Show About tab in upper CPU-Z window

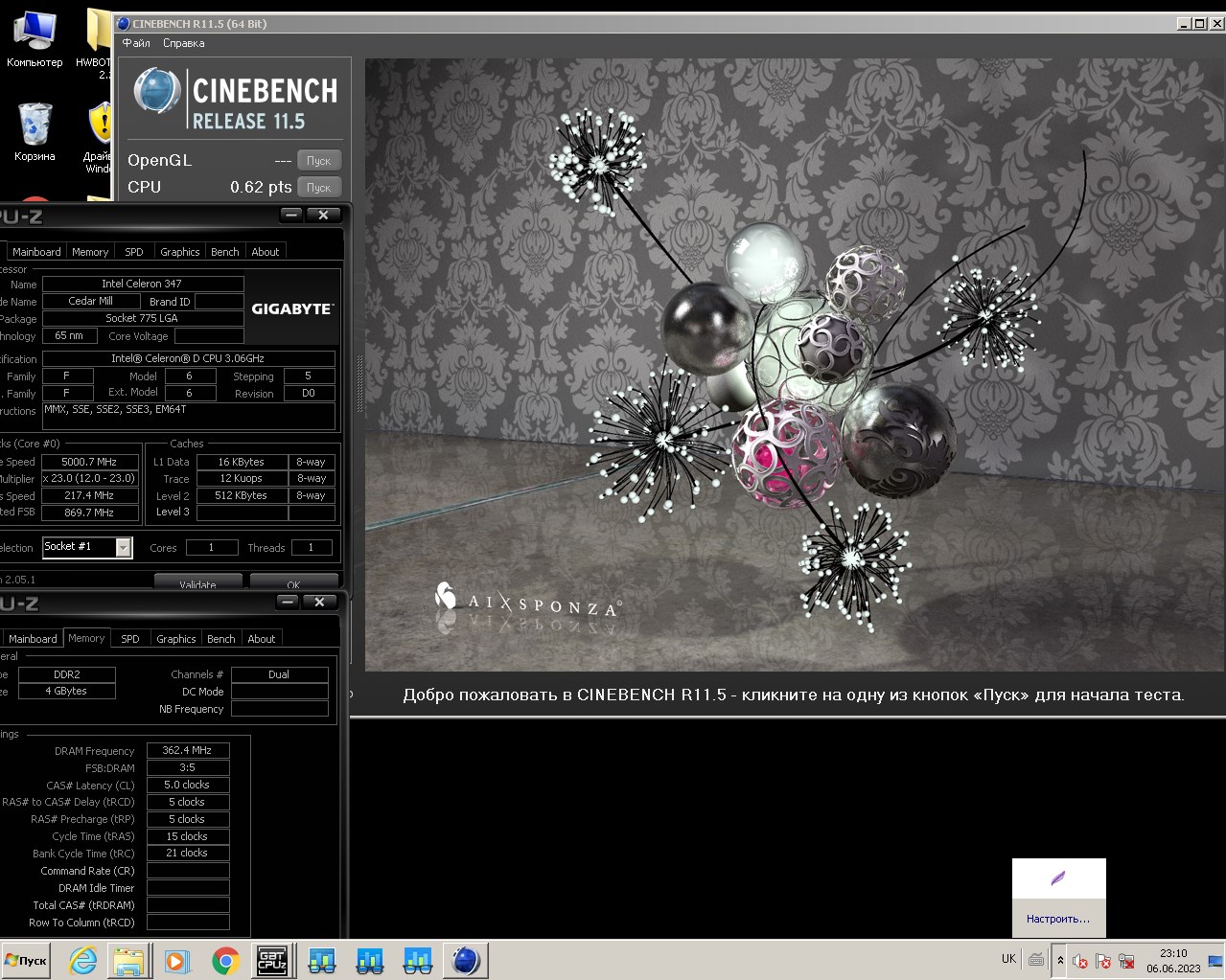tap(266, 252)
